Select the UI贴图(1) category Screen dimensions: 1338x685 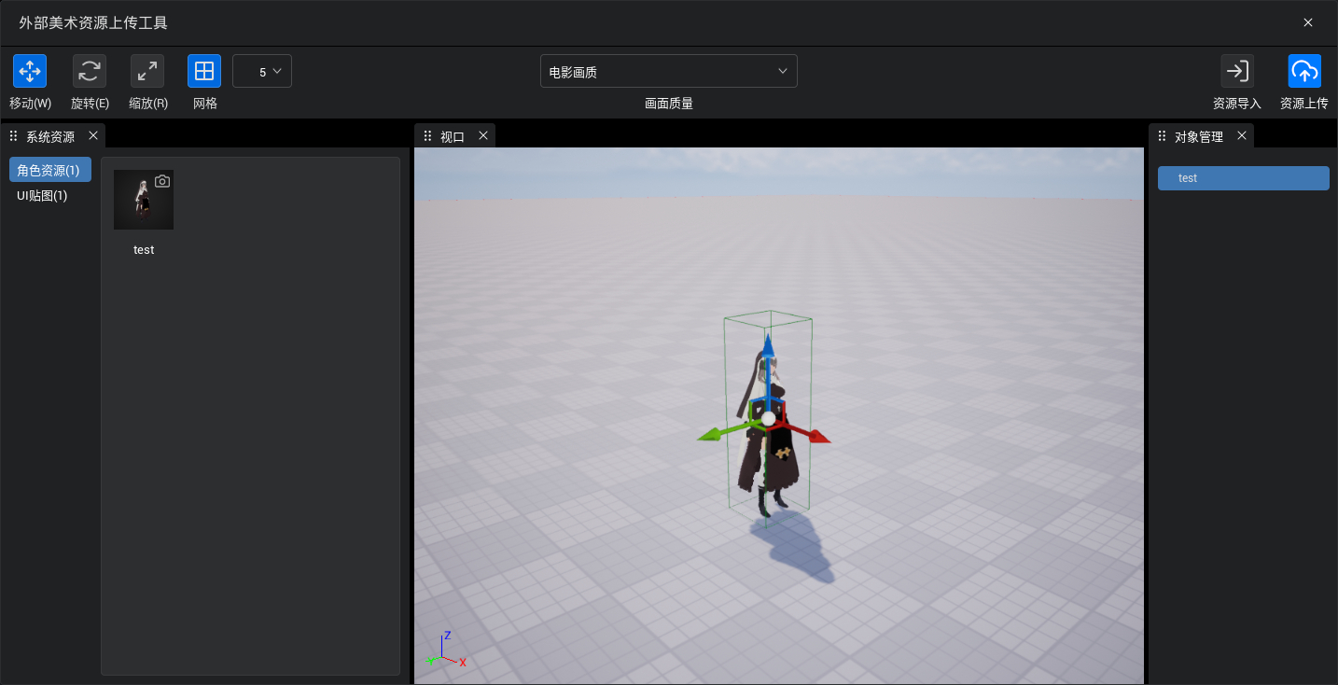(43, 195)
